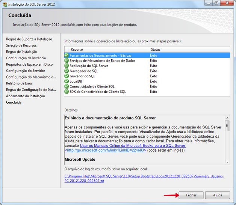Click the Êxito status of Gravador do SQL
This screenshot has width=236, height=205.
coord(153,76)
